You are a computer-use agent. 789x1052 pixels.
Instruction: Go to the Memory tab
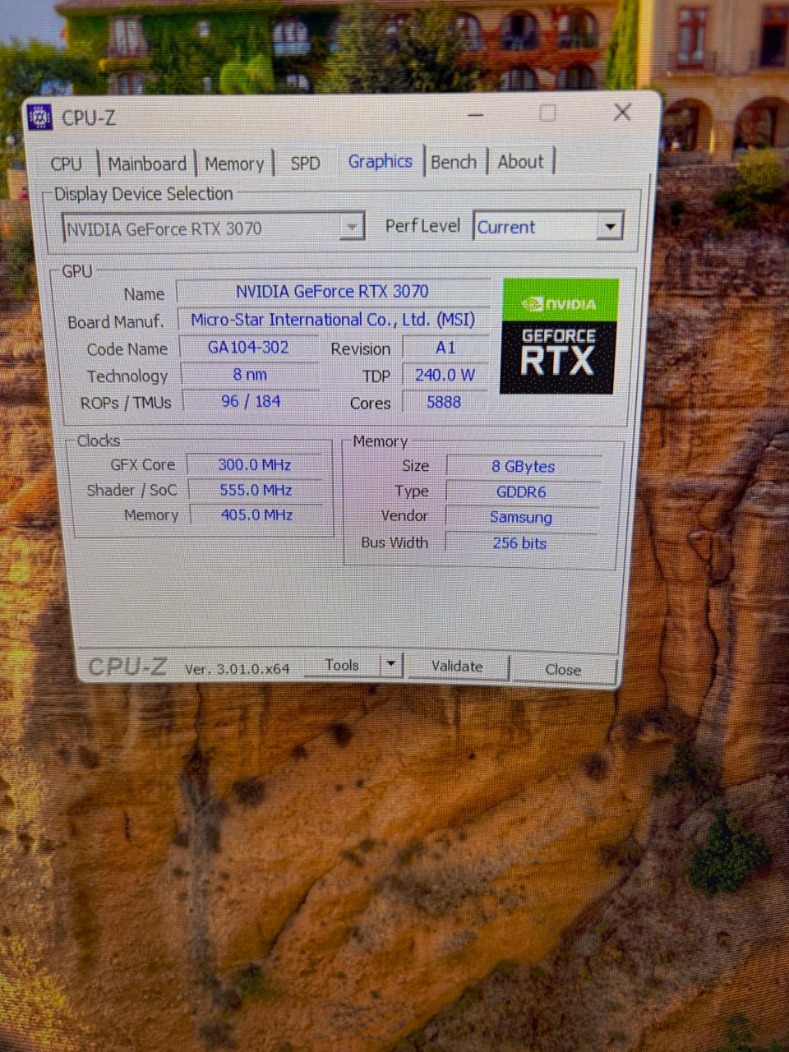pyautogui.click(x=234, y=164)
